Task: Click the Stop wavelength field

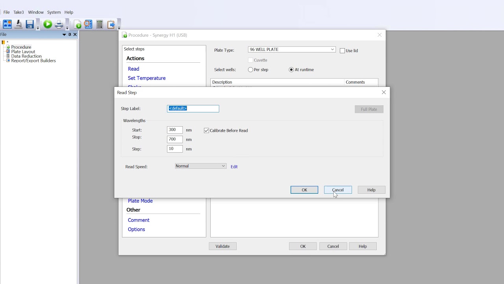Action: tap(175, 139)
